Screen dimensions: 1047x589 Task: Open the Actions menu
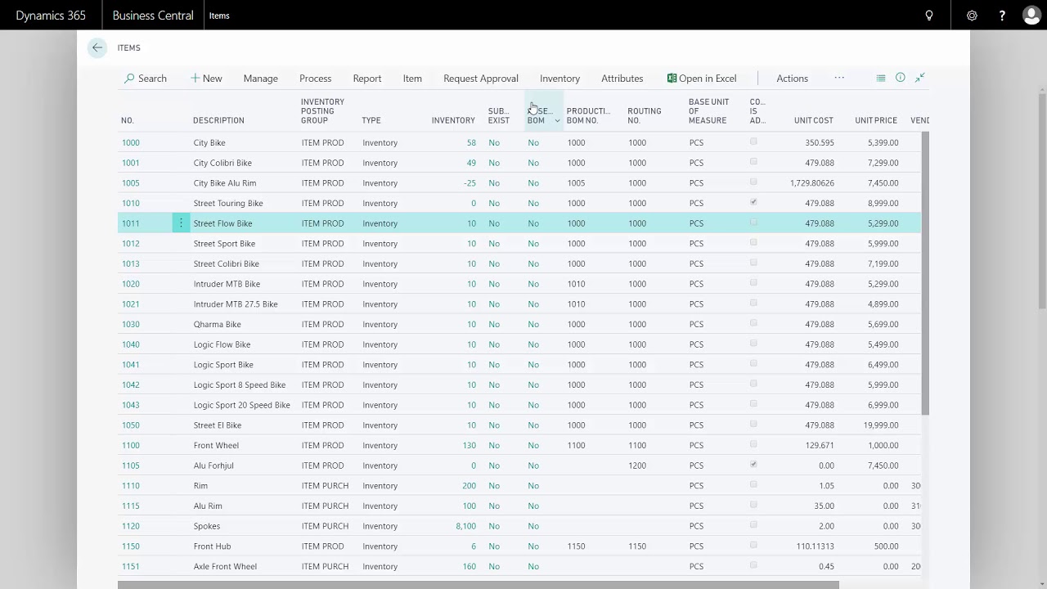tap(792, 79)
